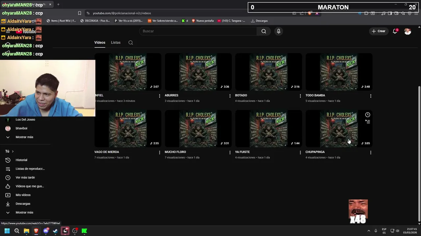Add CHUPAPINGA to queue icon
Viewport: 421px width, 236px height.
click(368, 122)
